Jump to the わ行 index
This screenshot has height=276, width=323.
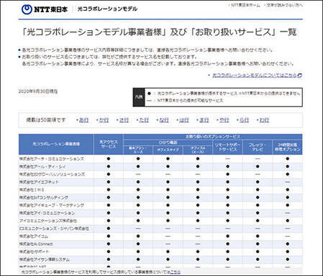[264, 120]
